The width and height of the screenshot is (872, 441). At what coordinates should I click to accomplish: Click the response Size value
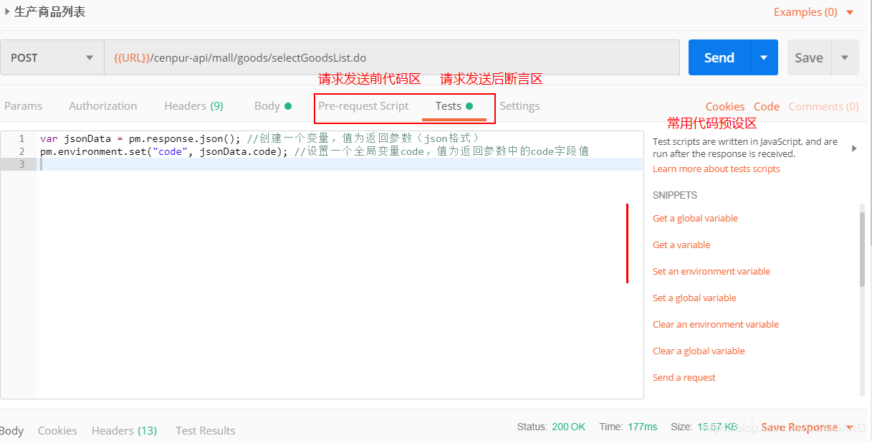click(717, 427)
